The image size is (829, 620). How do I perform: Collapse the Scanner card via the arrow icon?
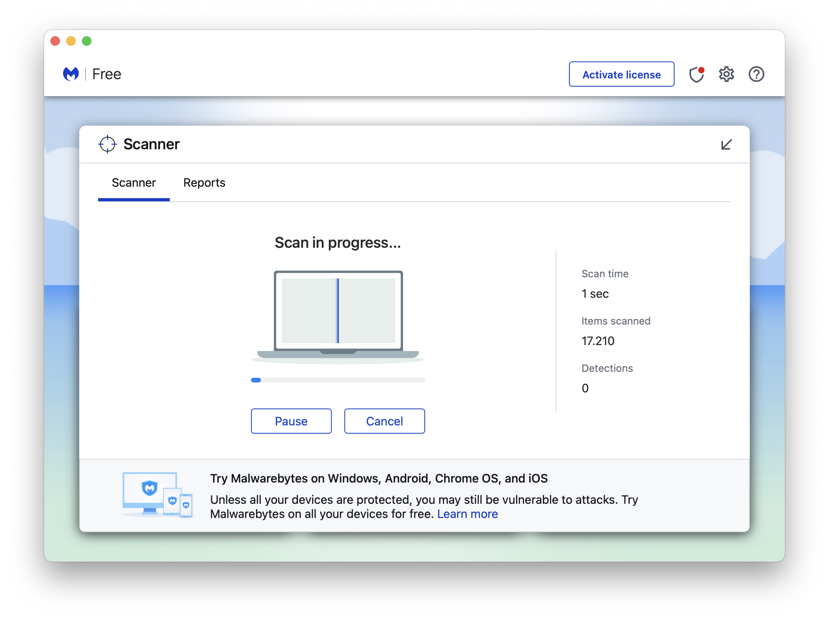tap(726, 145)
